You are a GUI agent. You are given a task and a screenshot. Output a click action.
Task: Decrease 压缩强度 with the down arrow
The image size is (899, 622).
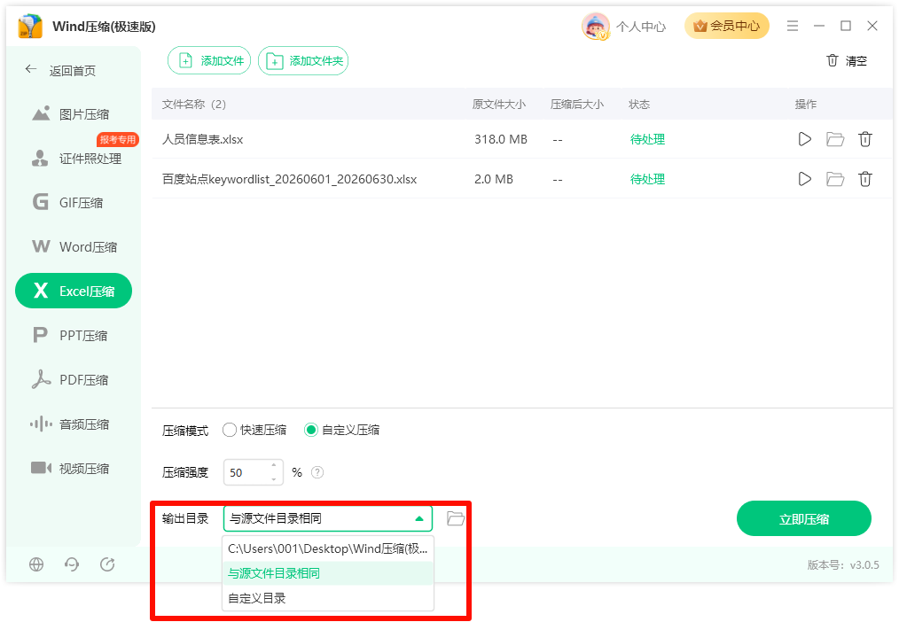[274, 479]
